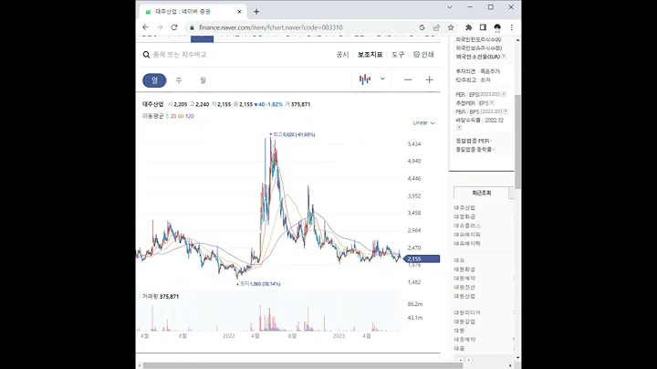This screenshot has width=657, height=369.
Task: Click the address bar URL text
Action: point(271,27)
